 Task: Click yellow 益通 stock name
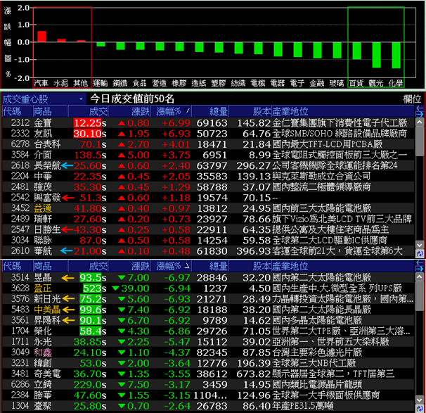[43, 208]
